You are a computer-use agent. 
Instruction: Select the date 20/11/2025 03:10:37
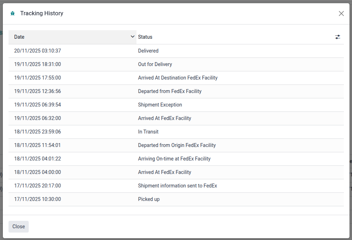click(x=38, y=51)
